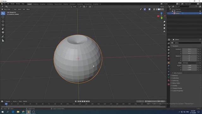
Task: Open the Global transform orientation dropdown
Action: click(74, 7)
